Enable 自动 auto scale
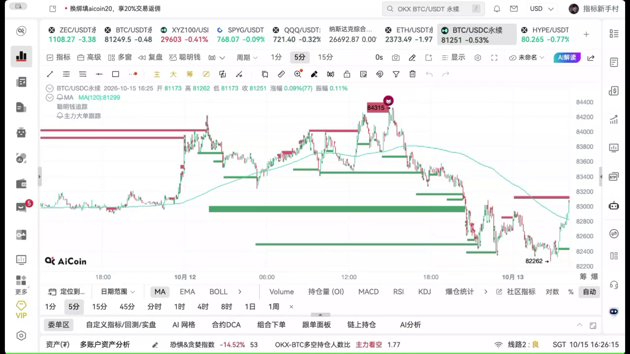630x354 pixels. [590, 292]
